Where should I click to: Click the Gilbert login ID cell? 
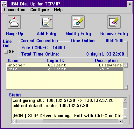click(x=57, y=65)
